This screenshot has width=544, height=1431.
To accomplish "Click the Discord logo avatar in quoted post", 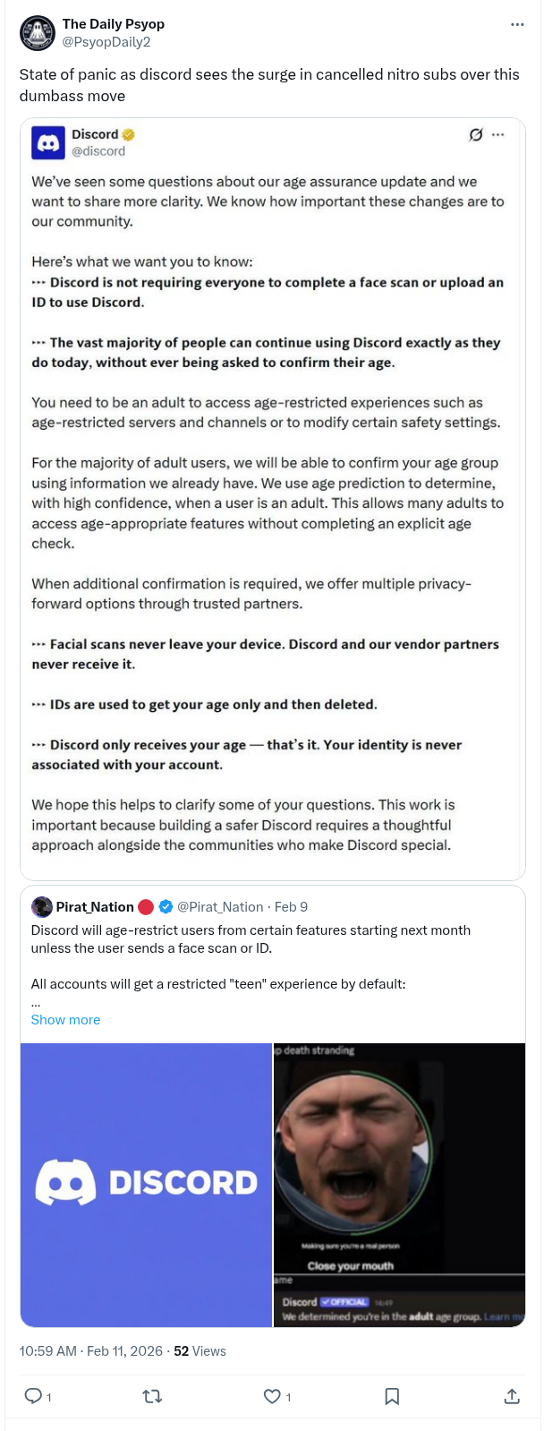I will click(47, 142).
